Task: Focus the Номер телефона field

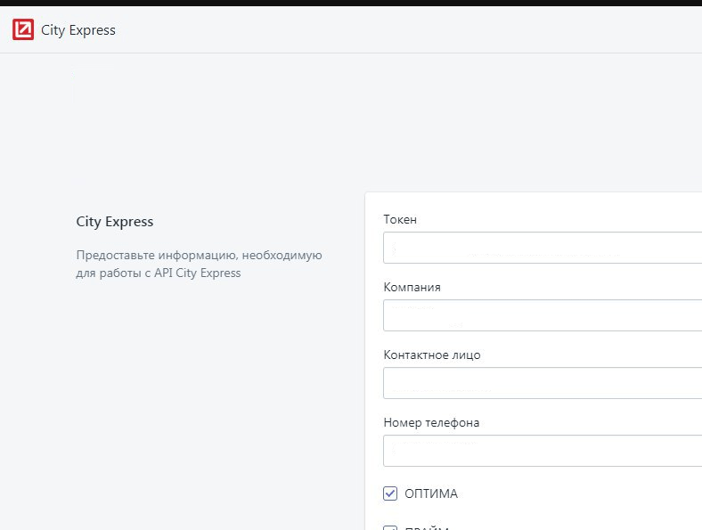Action: click(x=543, y=451)
